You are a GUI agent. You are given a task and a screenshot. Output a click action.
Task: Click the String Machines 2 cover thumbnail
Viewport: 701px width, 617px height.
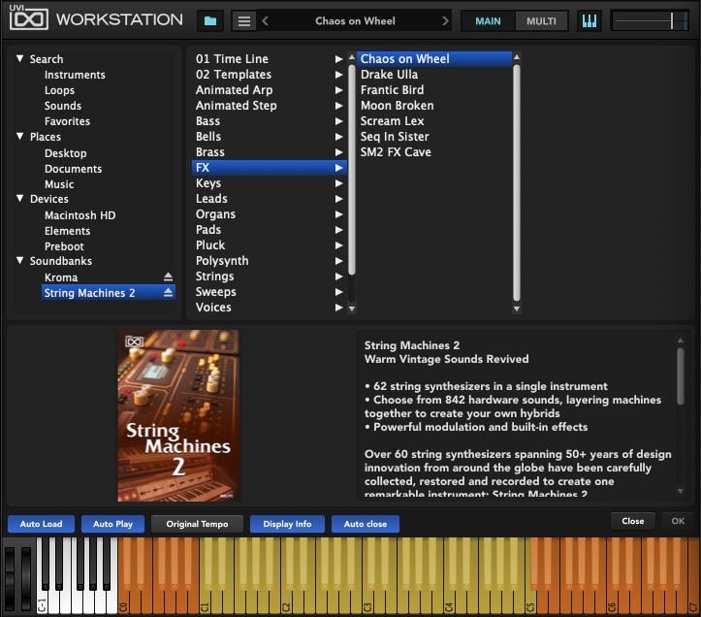pyautogui.click(x=178, y=415)
